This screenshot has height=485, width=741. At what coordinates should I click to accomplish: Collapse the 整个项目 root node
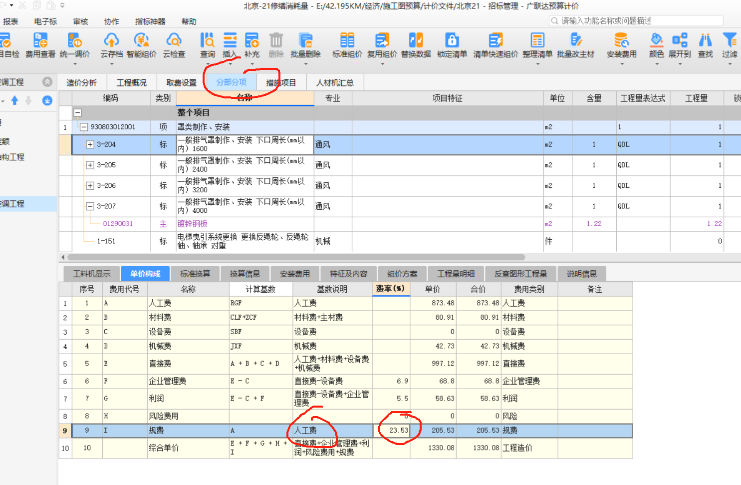[x=78, y=113]
